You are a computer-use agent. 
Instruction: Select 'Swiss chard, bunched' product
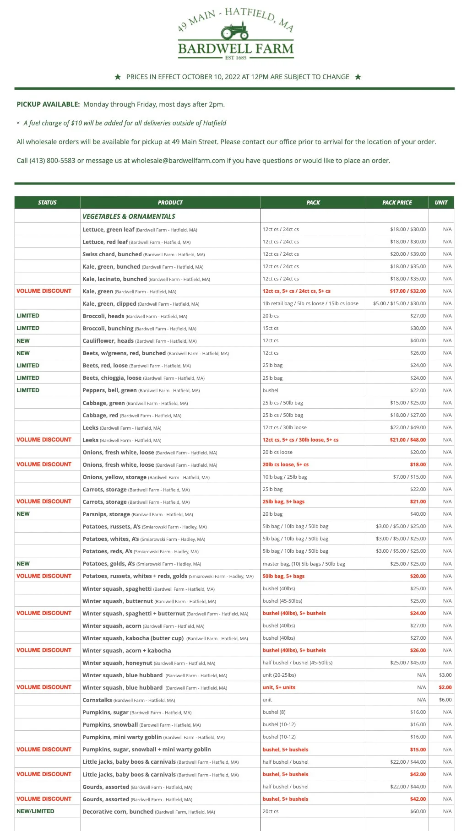112,254
